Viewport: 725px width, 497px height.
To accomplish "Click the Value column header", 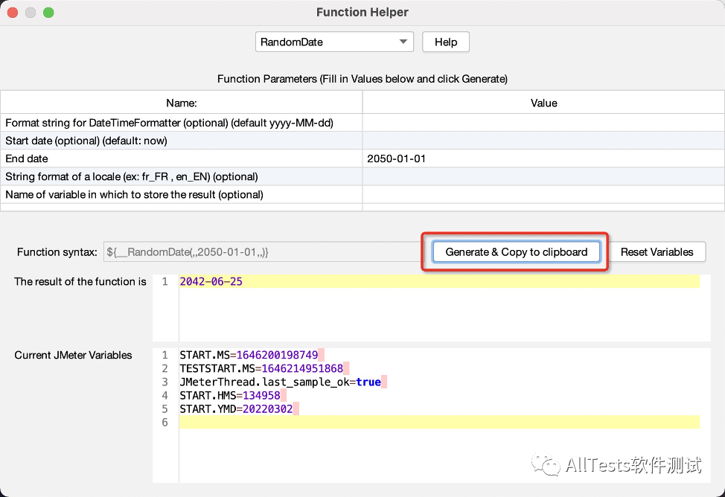I will click(543, 103).
